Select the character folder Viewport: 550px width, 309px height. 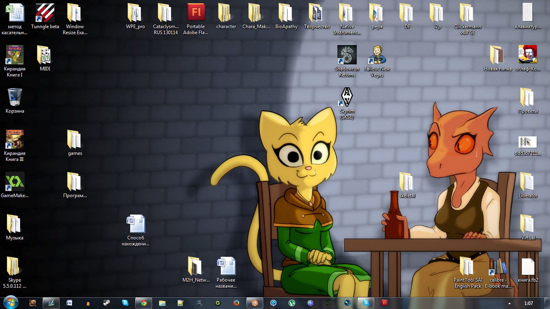(226, 16)
